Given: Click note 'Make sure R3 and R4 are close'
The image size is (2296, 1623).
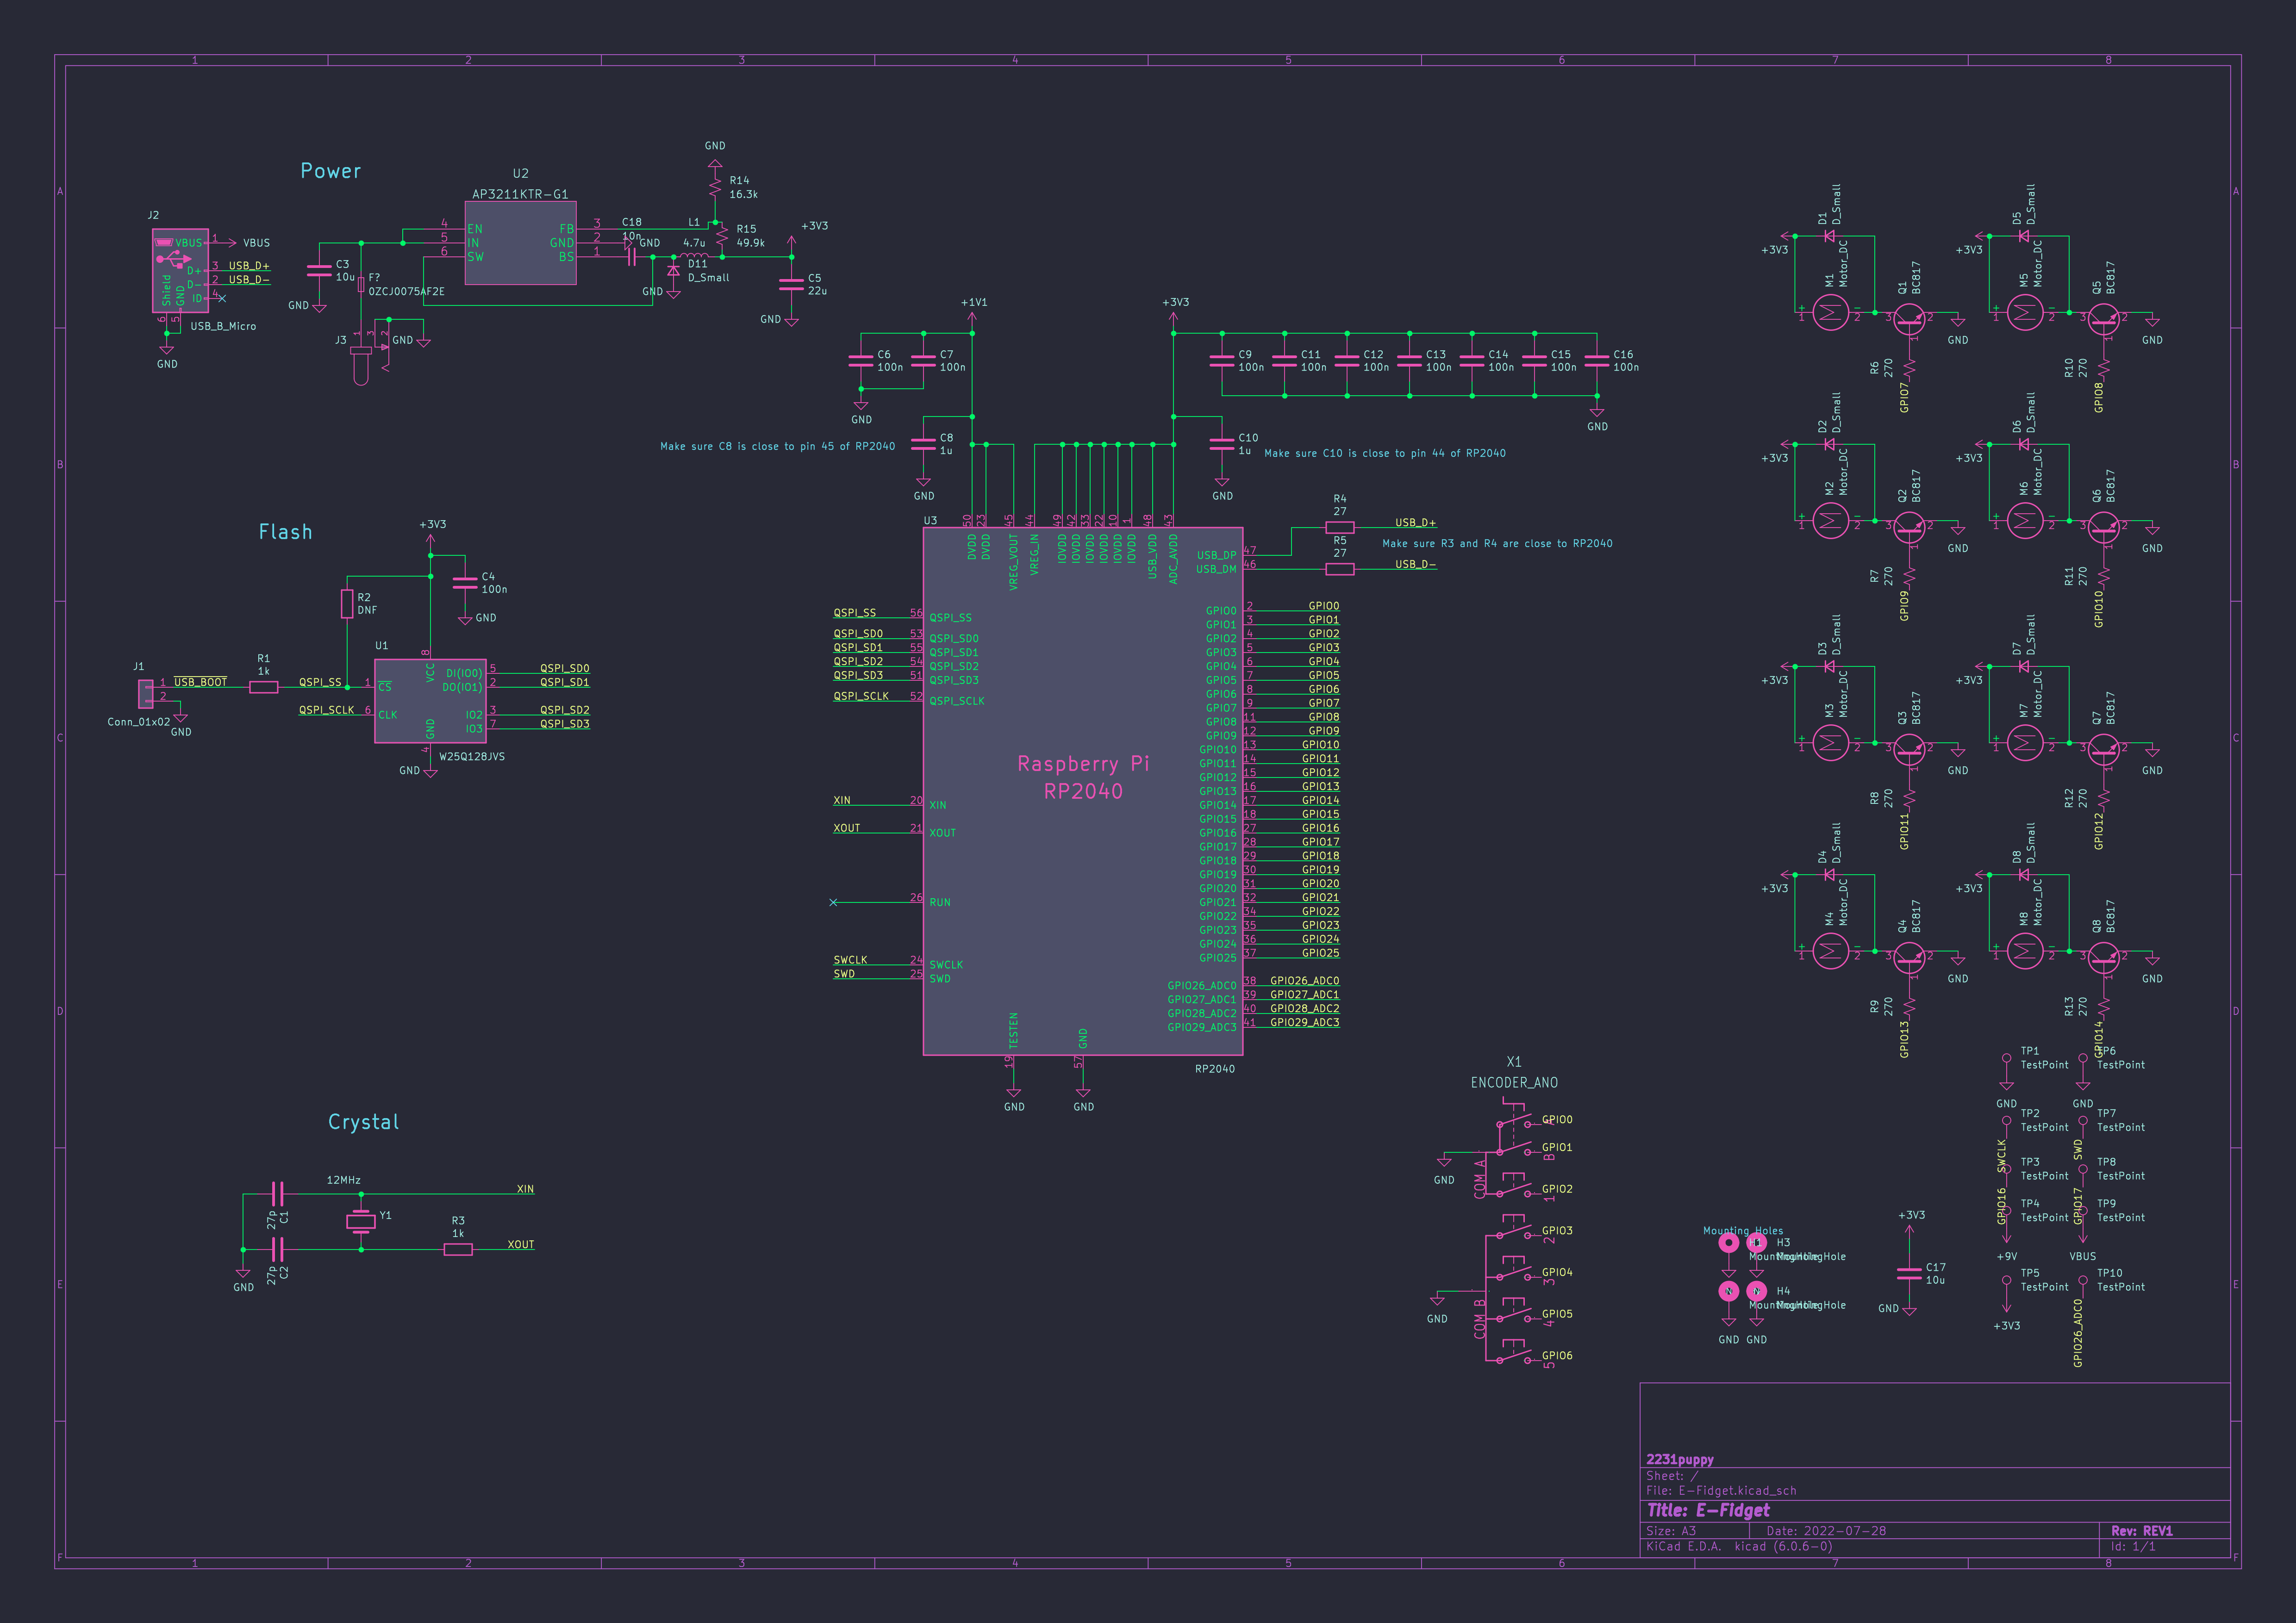Looking at the screenshot, I should click(1497, 543).
